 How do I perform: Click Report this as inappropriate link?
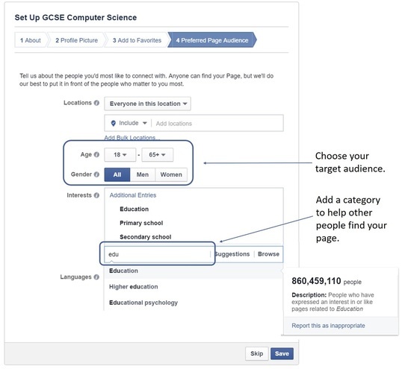point(328,326)
